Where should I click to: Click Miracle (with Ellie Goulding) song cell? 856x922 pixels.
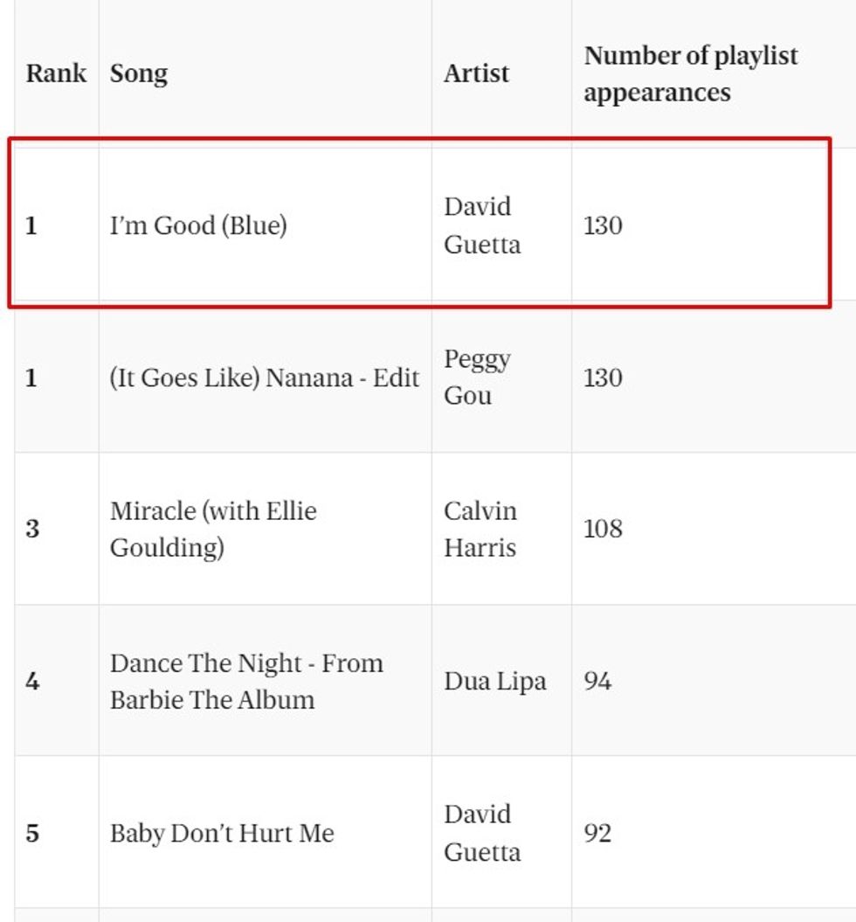[213, 529]
